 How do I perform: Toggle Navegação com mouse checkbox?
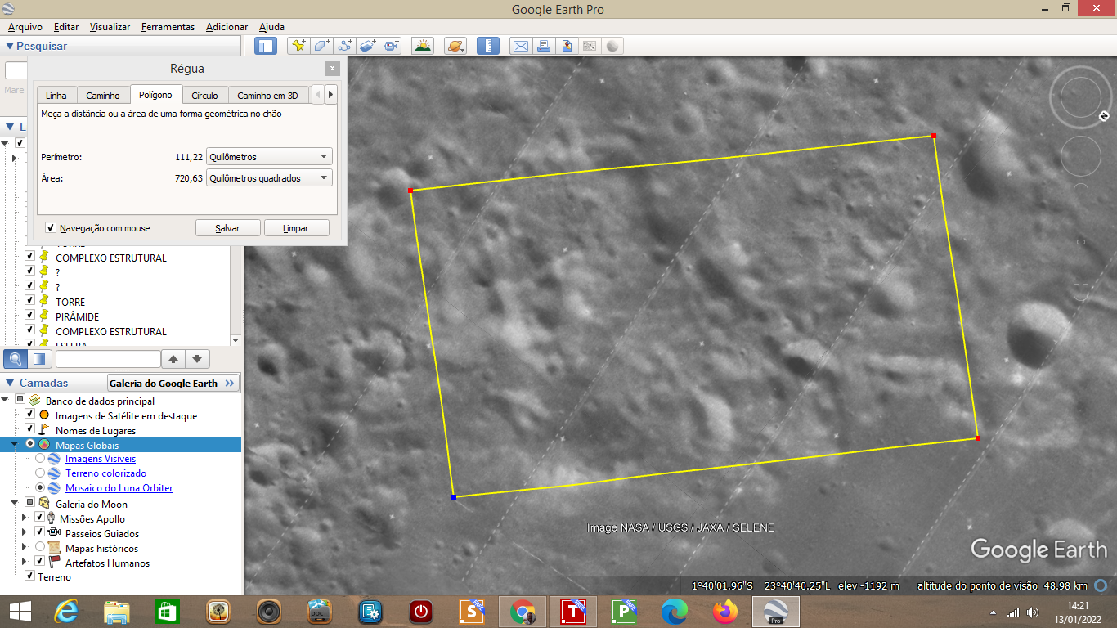coord(51,228)
